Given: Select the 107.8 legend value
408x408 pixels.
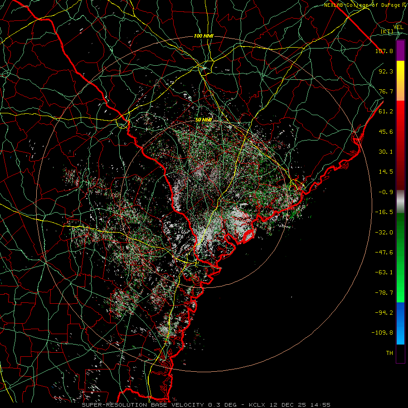Looking at the screenshot, I should point(384,51).
